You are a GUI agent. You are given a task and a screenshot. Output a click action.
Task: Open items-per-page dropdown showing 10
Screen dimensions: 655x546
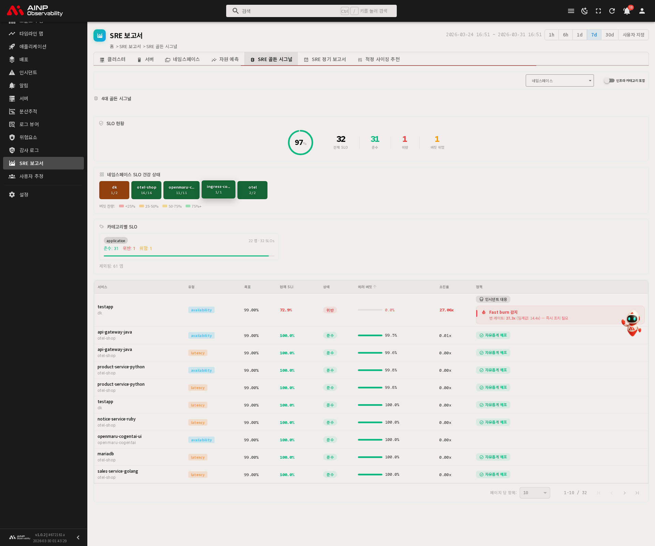[535, 493]
